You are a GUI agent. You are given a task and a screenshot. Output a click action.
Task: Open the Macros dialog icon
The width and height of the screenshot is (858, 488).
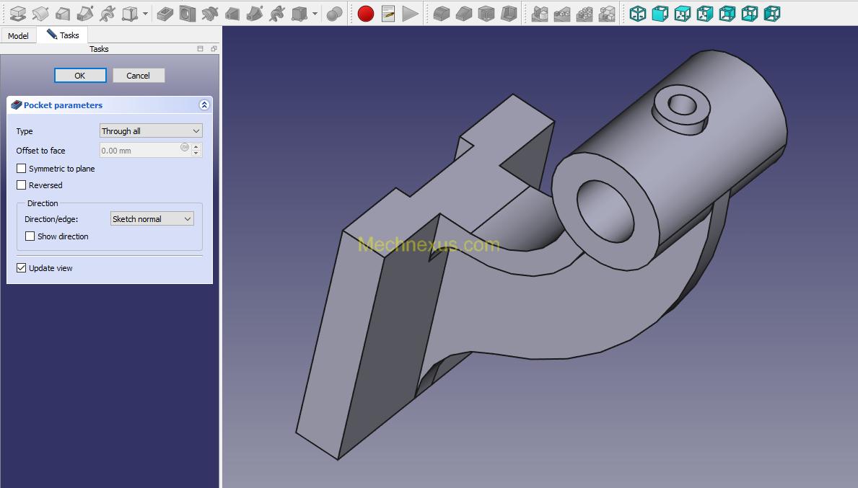(x=388, y=14)
